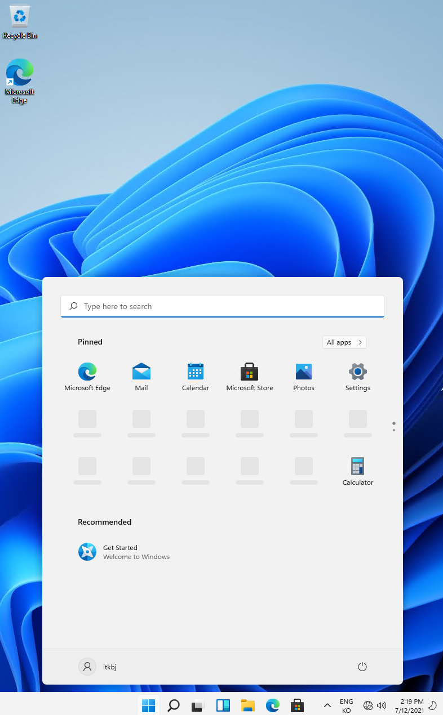Click the volume speaker tray icon
Screen dimensions: 443x715
(382, 705)
